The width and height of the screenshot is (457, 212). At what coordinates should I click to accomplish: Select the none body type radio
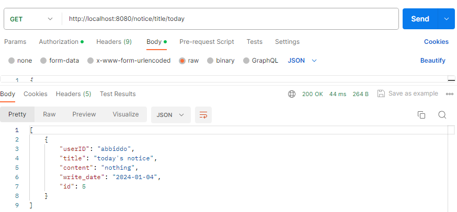pos(12,61)
